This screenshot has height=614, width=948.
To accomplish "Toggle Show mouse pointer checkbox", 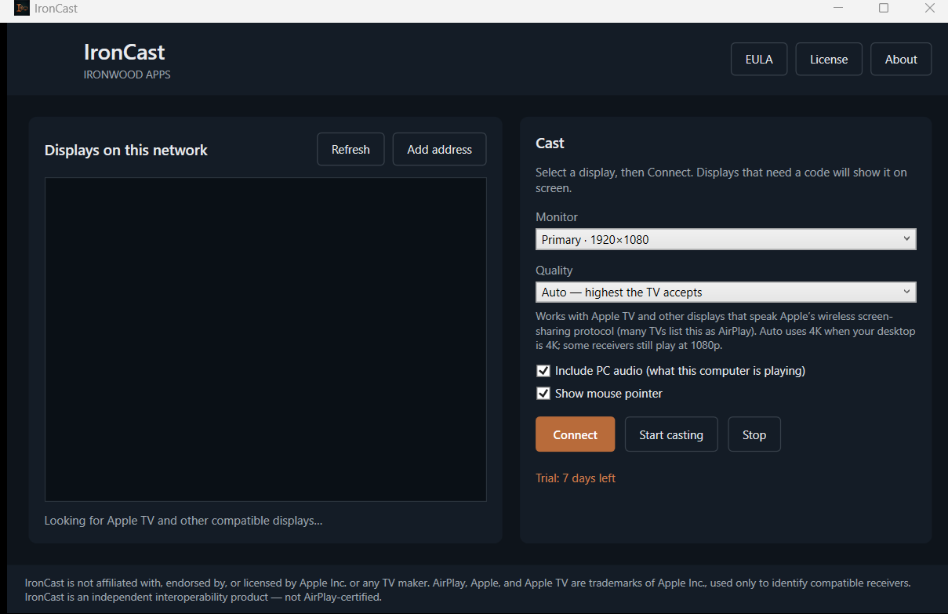I will point(543,393).
